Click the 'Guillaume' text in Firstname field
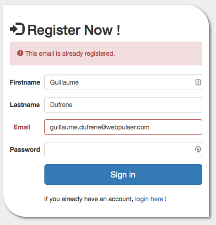The image size is (216, 225). 65,82
